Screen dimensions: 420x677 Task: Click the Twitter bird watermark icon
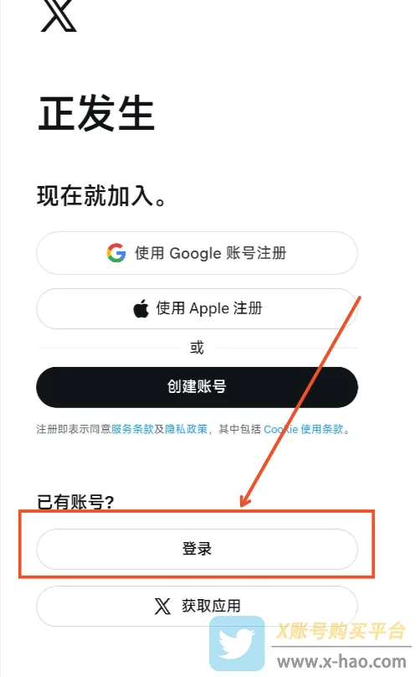pyautogui.click(x=237, y=643)
